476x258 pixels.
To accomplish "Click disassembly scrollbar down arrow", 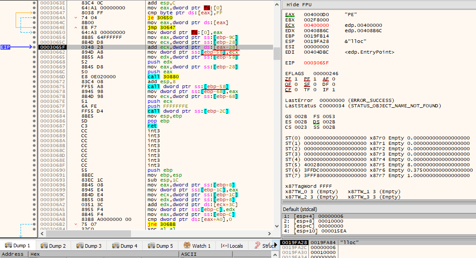I will (277, 226).
